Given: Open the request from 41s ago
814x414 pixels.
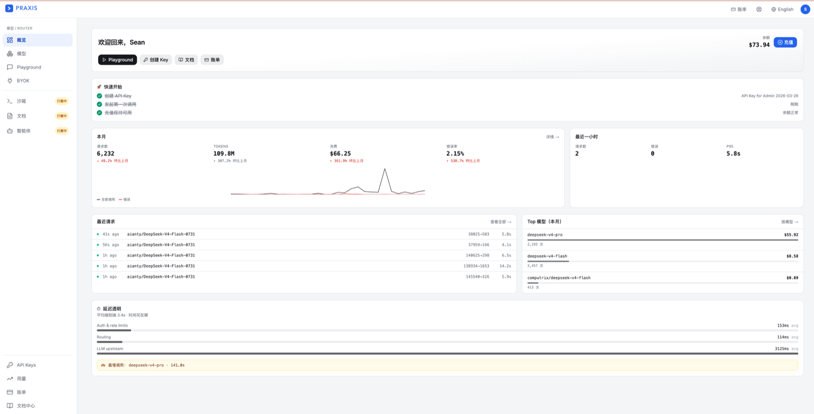Looking at the screenshot, I should [x=304, y=234].
